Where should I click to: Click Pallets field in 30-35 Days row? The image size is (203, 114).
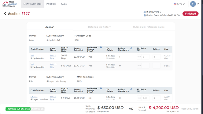click(157, 57)
